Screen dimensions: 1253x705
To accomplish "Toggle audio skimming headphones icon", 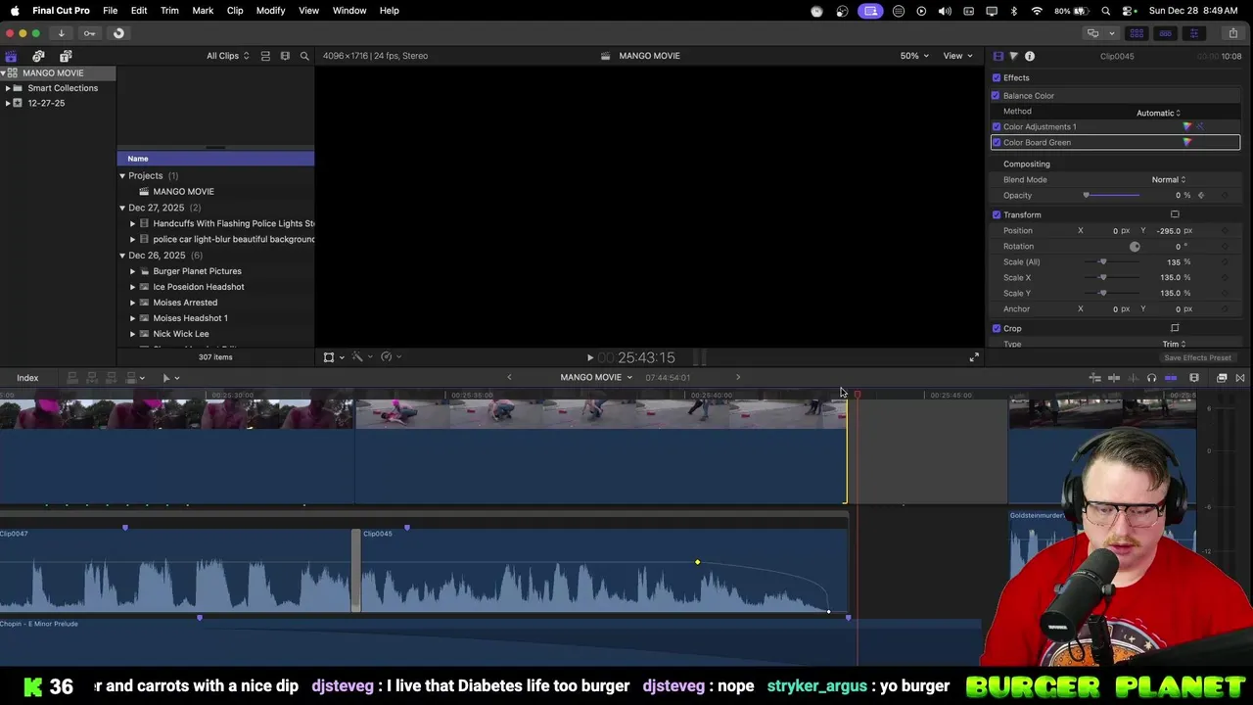I will pos(1151,378).
